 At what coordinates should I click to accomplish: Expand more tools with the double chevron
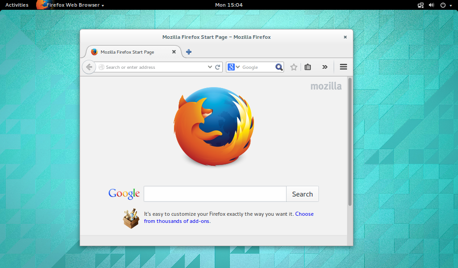coord(325,67)
